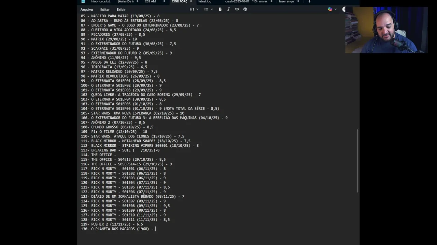The height and width of the screenshot is (245, 437).
Task: Select the CINE FORÇ tab
Action: point(179,2)
